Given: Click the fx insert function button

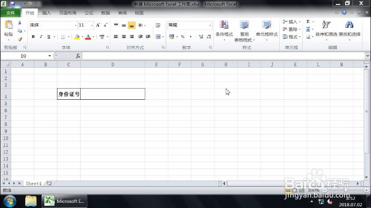Looking at the screenshot, I should pos(78,56).
